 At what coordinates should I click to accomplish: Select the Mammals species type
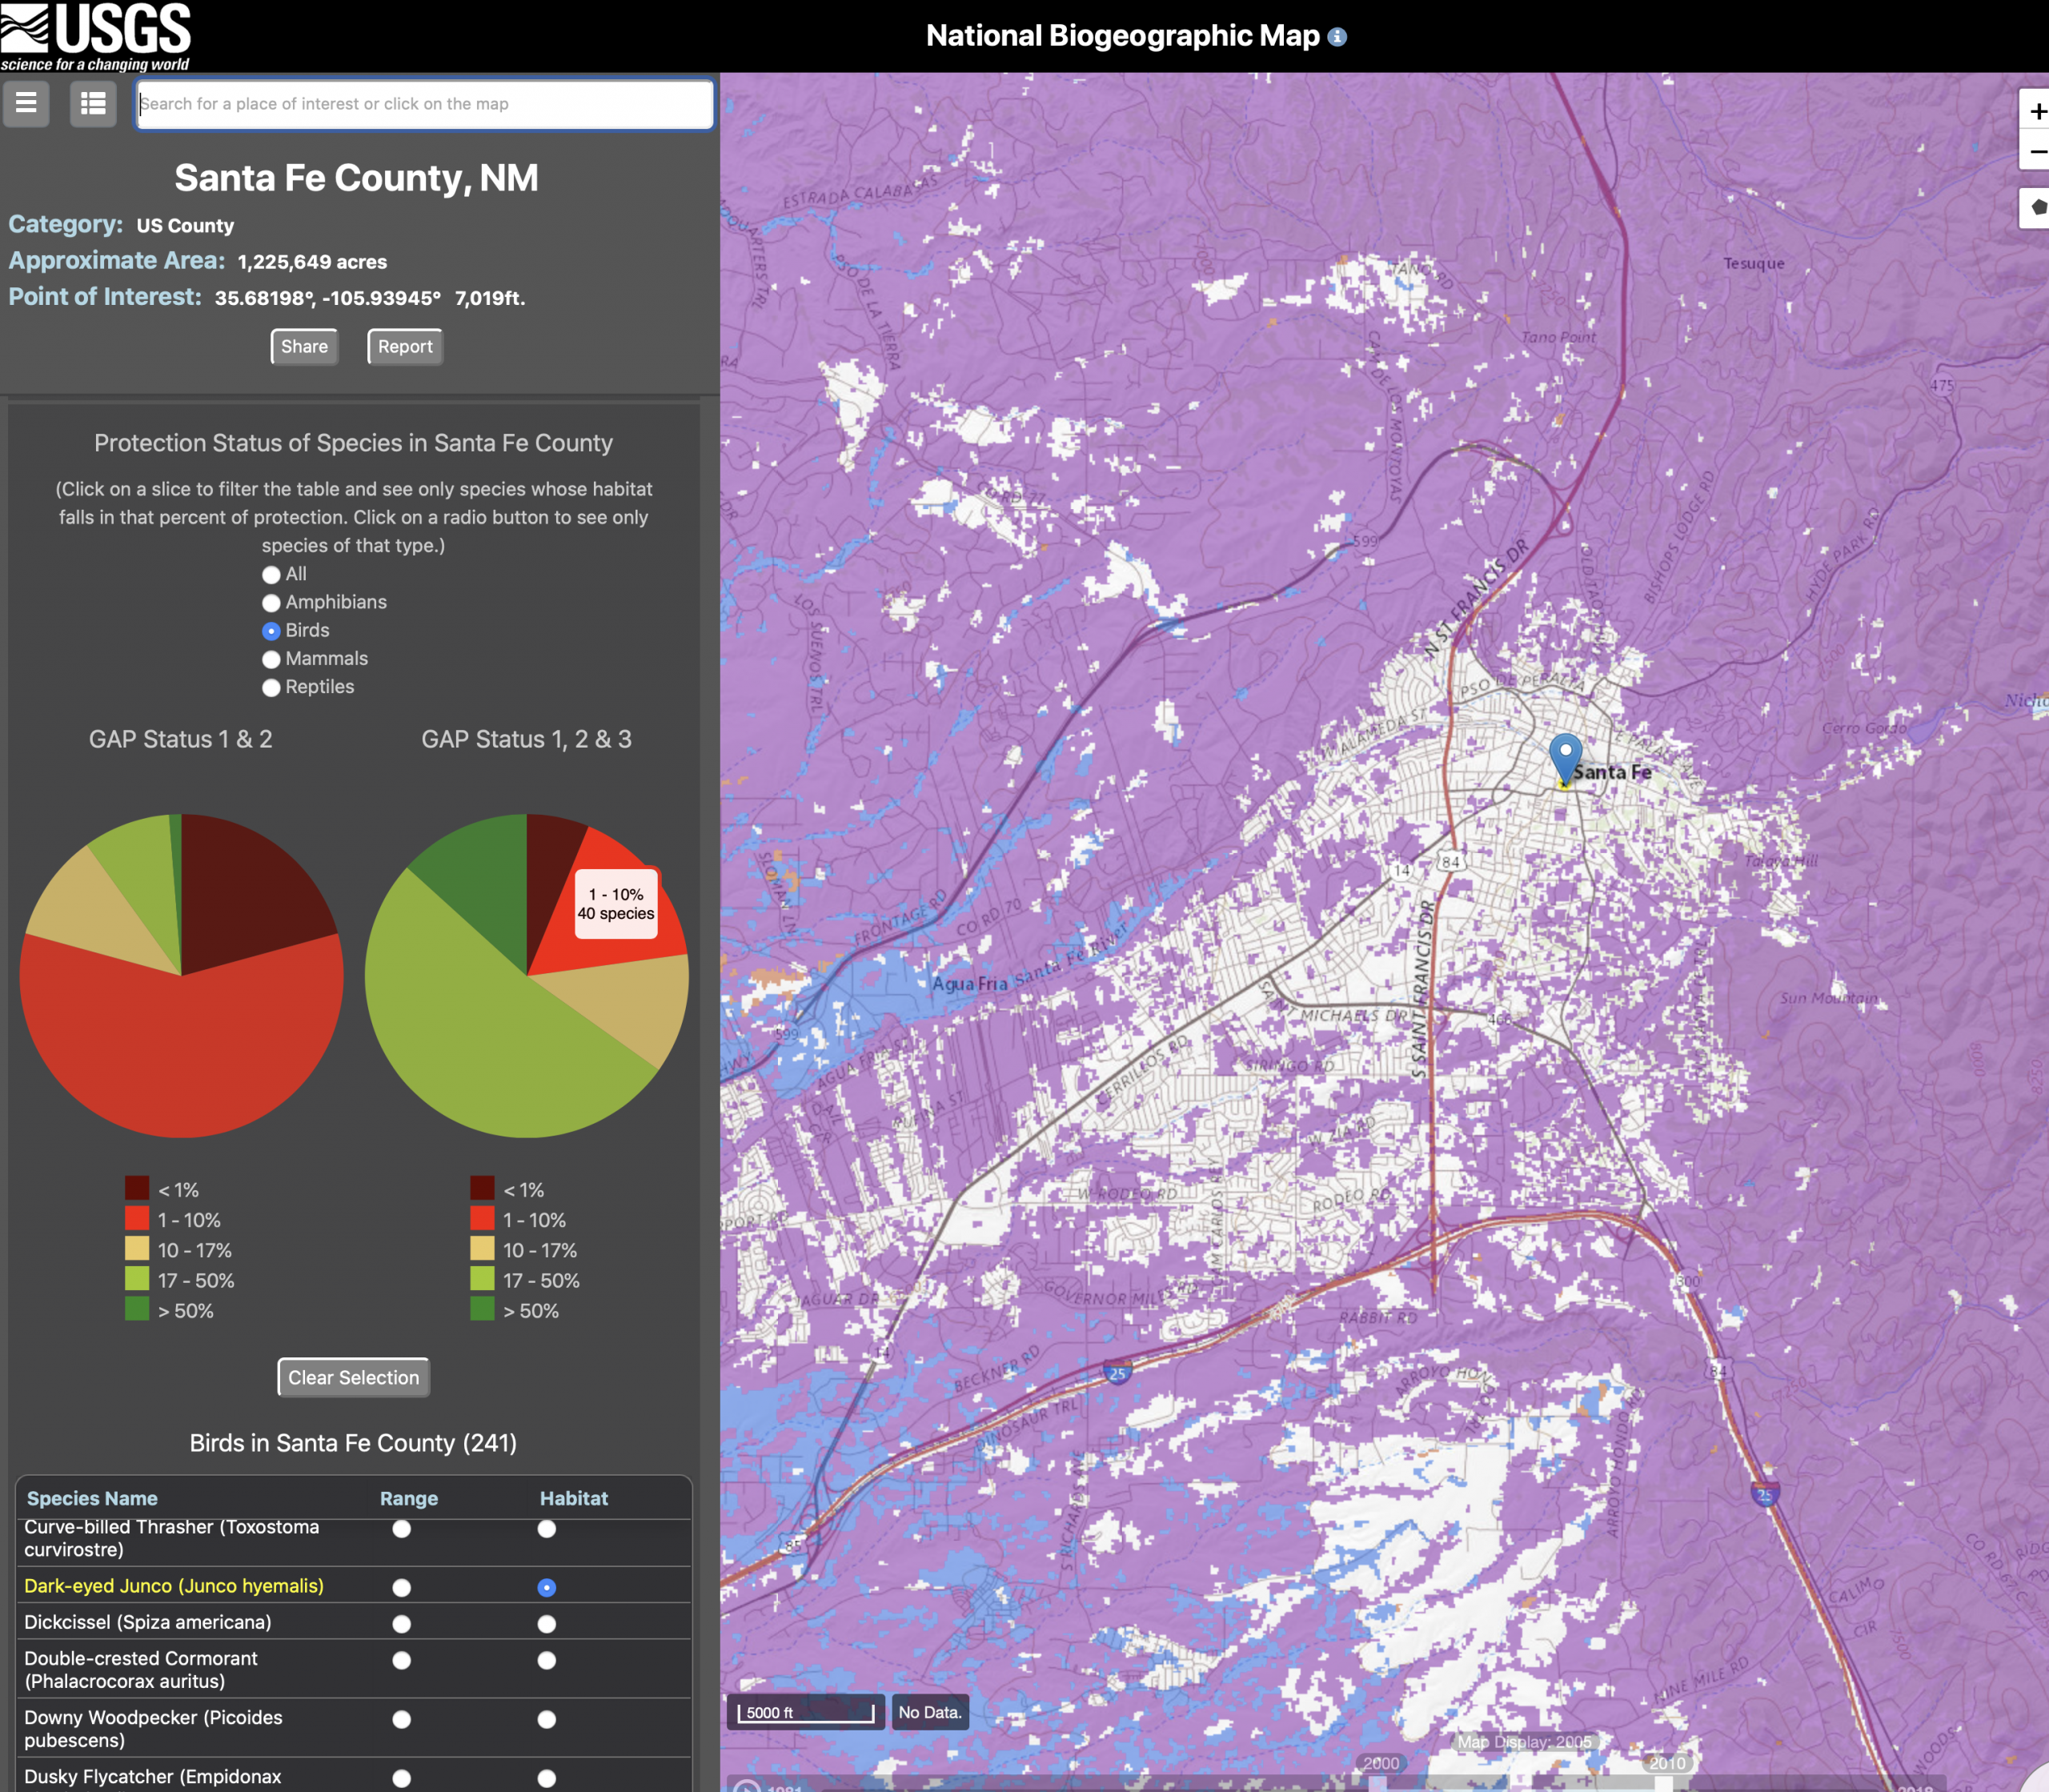pos(271,659)
